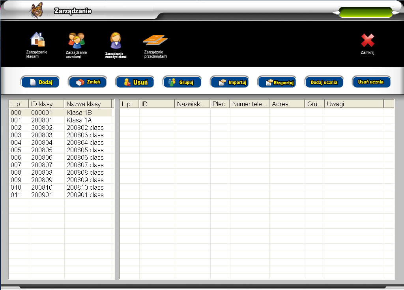404x290 pixels.
Task: Select the 200803 class row
Action: (61, 135)
